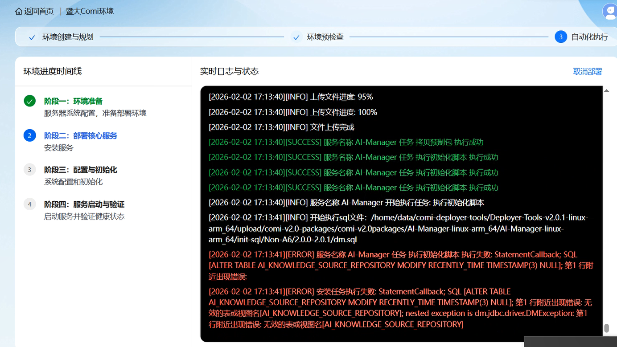Click the 暨大Comi环境 title text

click(x=90, y=11)
